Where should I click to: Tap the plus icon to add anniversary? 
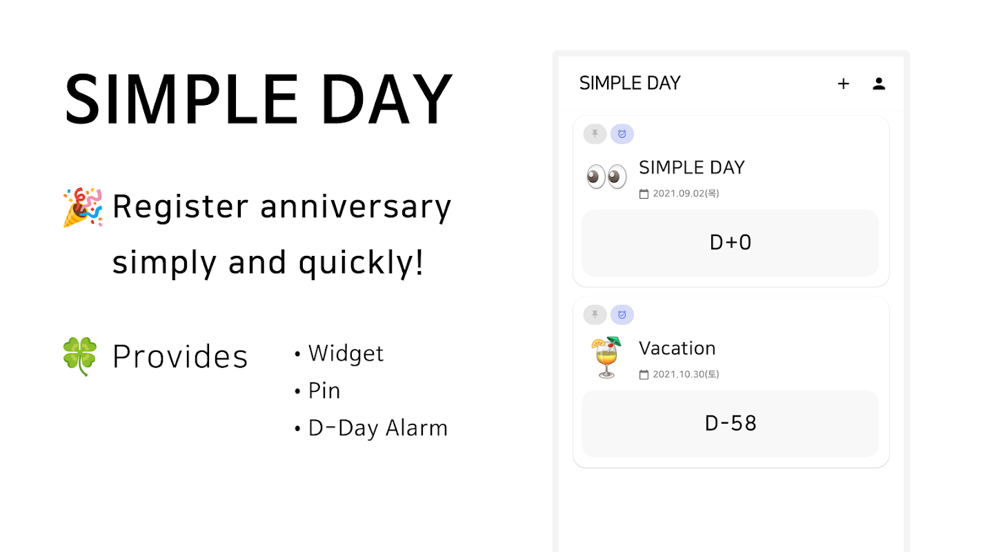point(843,84)
